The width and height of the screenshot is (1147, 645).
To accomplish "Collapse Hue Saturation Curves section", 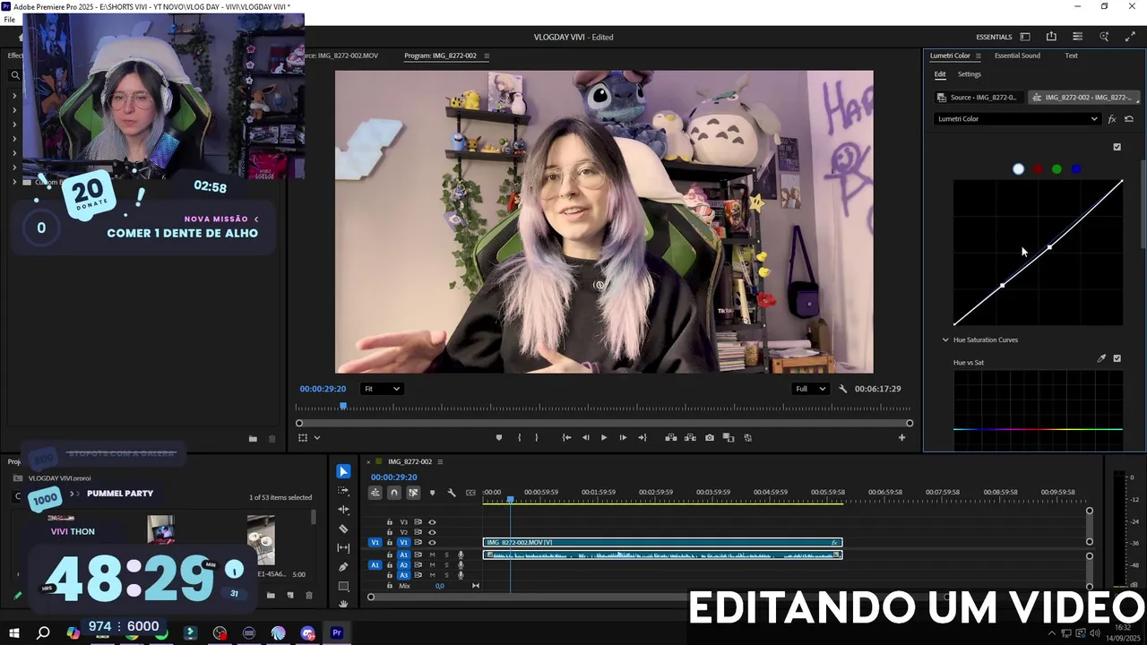I will [x=945, y=340].
